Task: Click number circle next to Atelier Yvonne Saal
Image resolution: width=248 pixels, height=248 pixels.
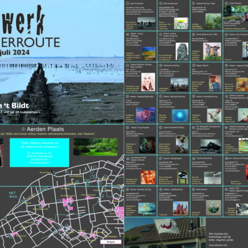Action: click(194, 3)
